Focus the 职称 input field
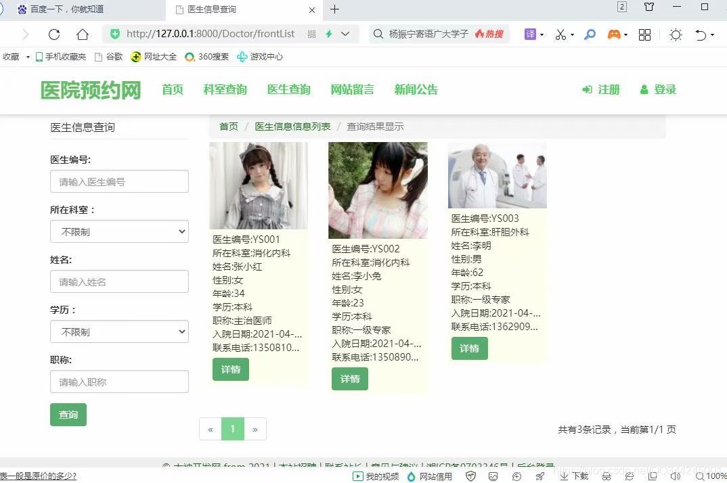This screenshot has height=483, width=727. pyautogui.click(x=119, y=382)
